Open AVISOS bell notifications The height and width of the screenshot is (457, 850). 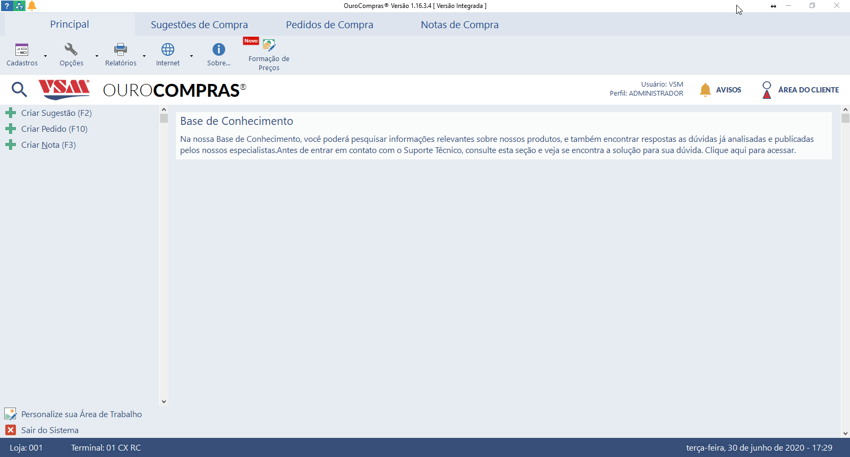tap(720, 90)
